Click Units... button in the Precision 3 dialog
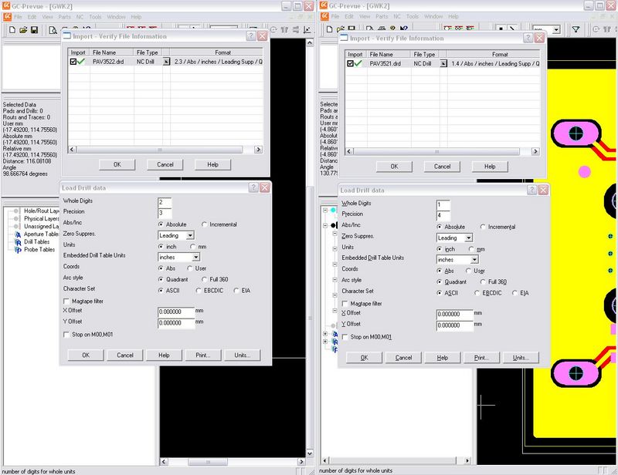Viewport: 618px width, 475px height. point(243,355)
